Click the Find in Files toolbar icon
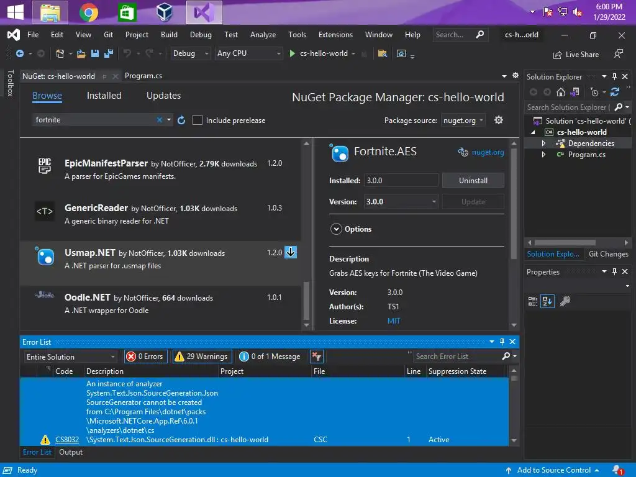Viewport: 636px width, 477px height. [x=382, y=53]
